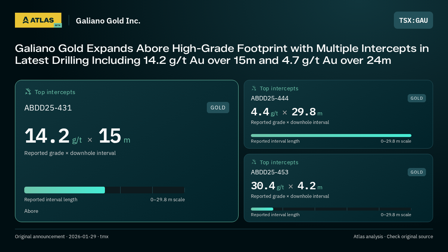Click the Atlas logo badge
Screen dimensions: 448x252
(38, 20)
